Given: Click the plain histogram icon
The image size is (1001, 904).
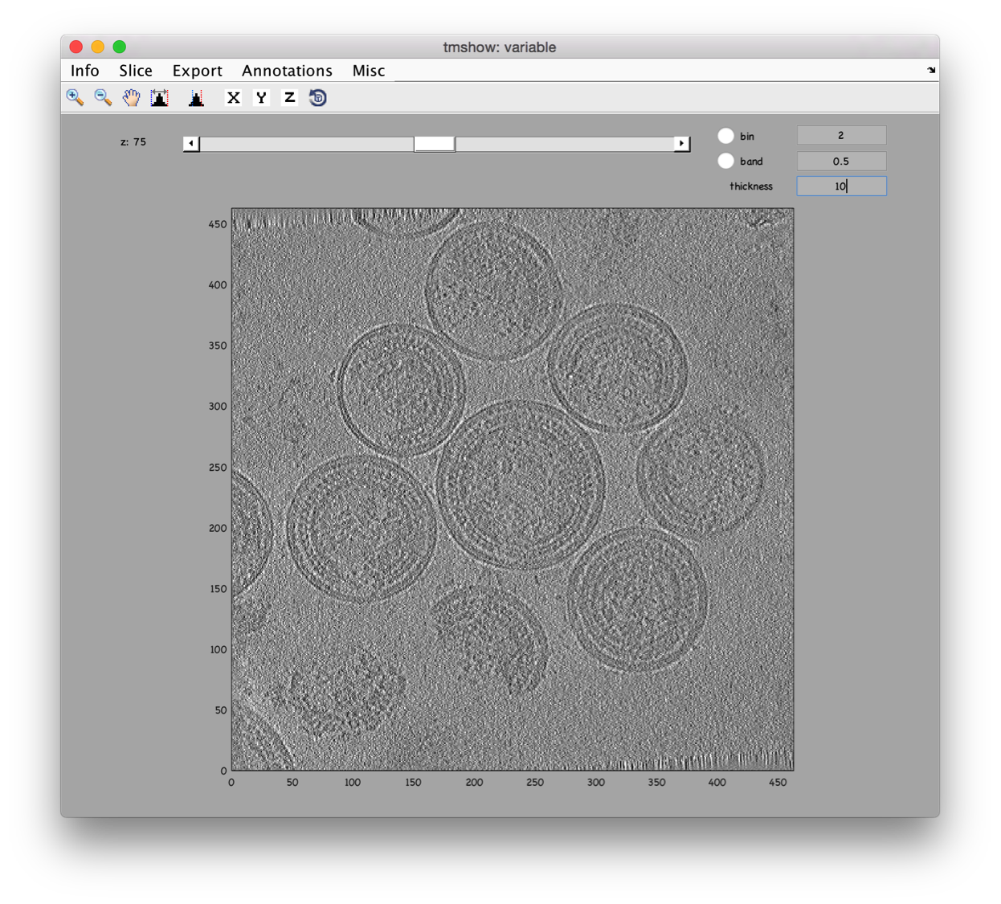Looking at the screenshot, I should tap(196, 97).
